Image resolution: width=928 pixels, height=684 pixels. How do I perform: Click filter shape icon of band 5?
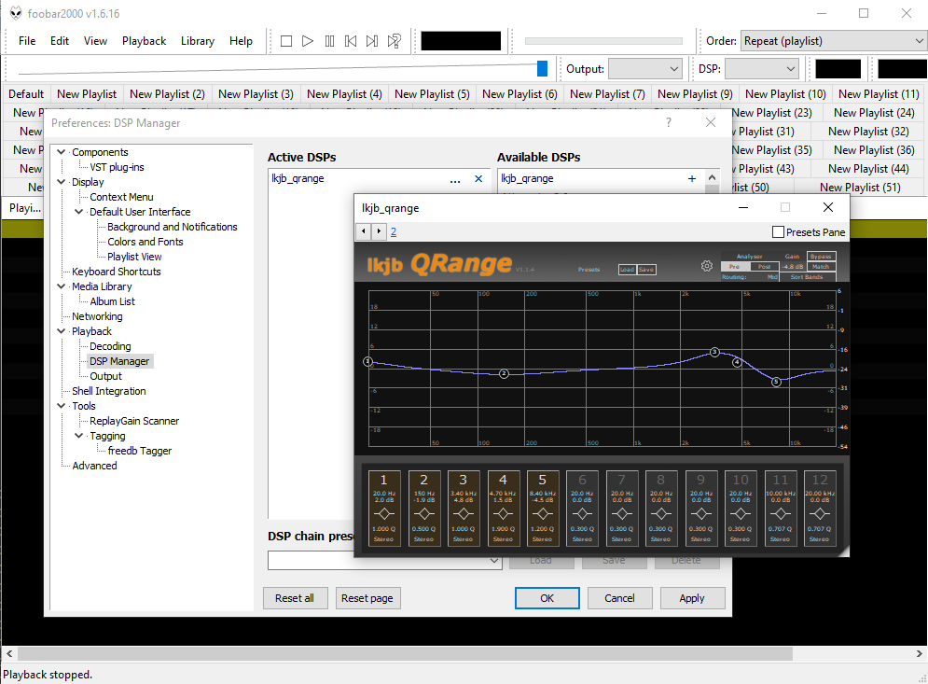[543, 514]
